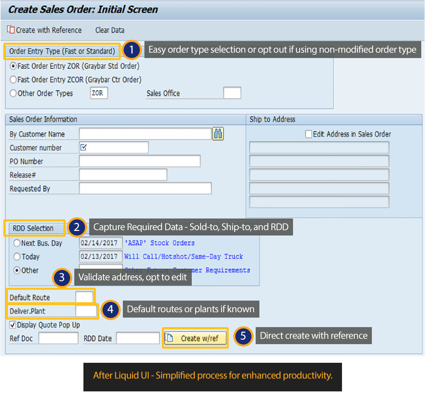Click the Requested By input box

click(x=145, y=189)
